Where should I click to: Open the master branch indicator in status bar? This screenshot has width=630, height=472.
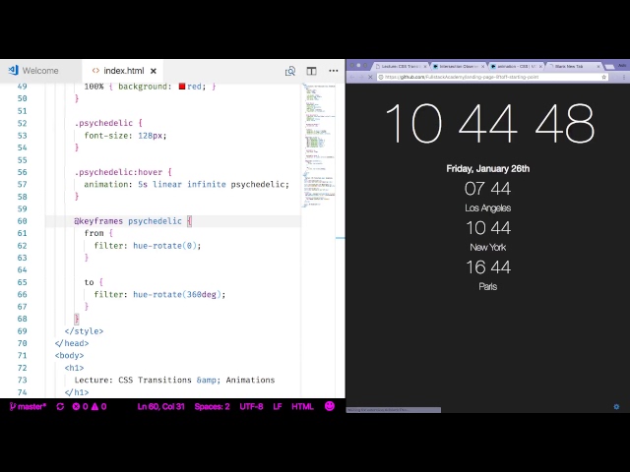click(28, 406)
